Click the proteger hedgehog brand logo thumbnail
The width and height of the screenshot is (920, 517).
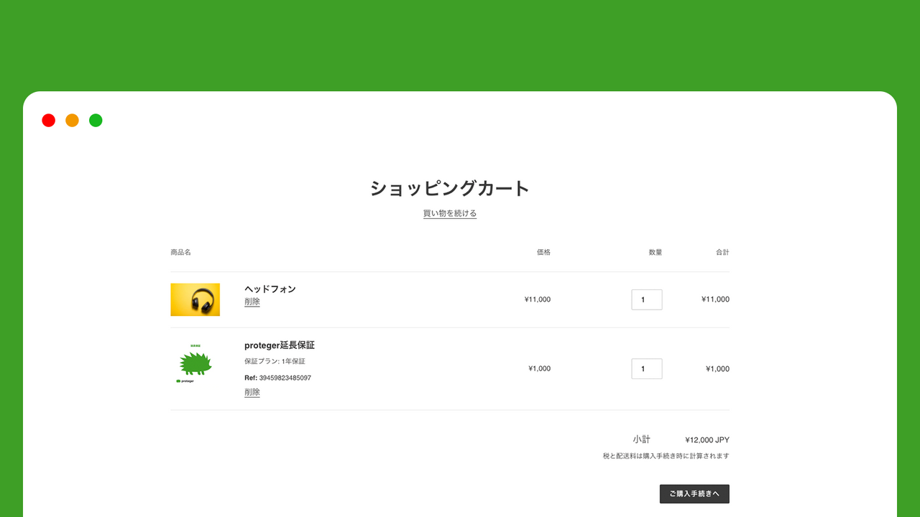(x=194, y=363)
